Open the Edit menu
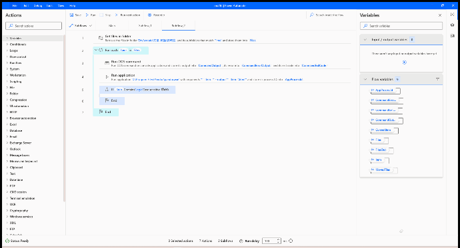The width and height of the screenshot is (460, 248). tap(26, 5)
